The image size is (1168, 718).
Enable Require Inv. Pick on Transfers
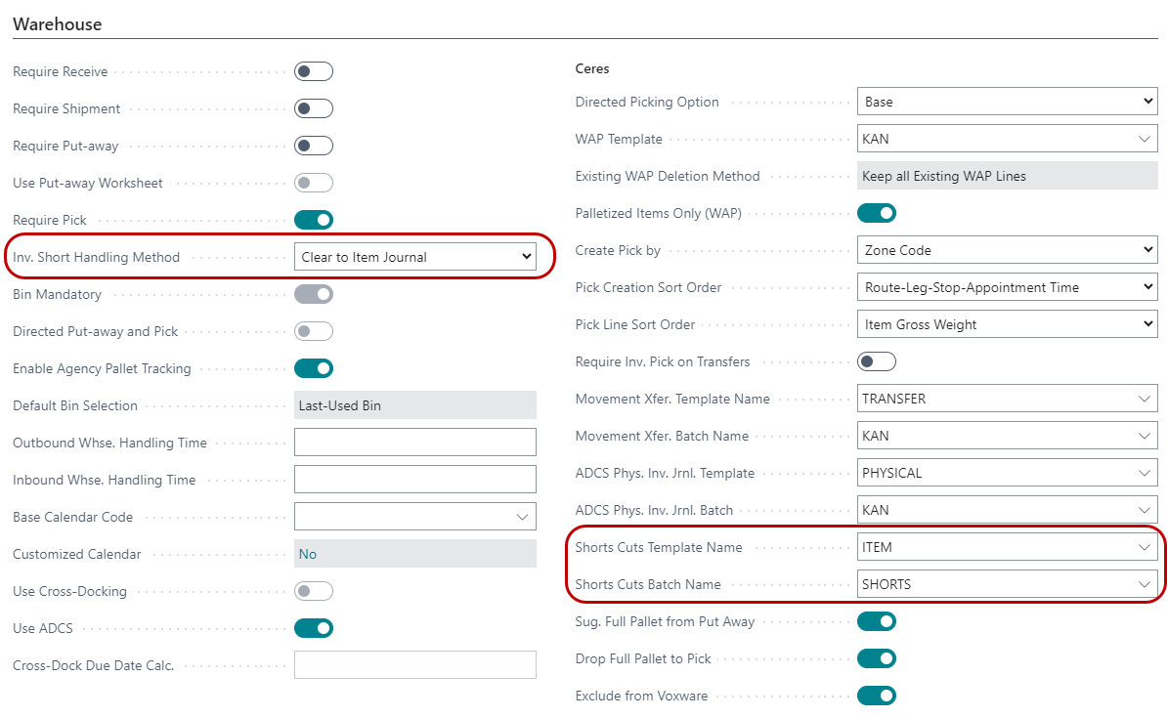(877, 361)
